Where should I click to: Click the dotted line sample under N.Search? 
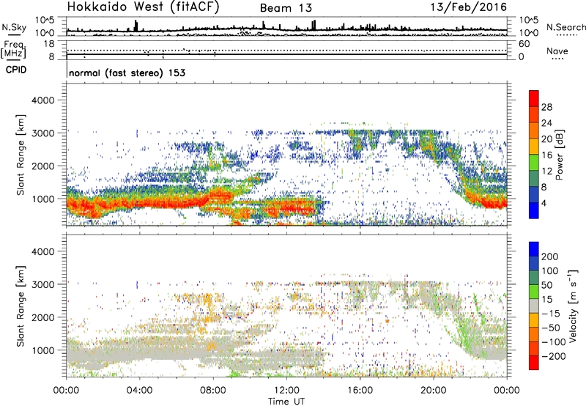pyautogui.click(x=565, y=34)
